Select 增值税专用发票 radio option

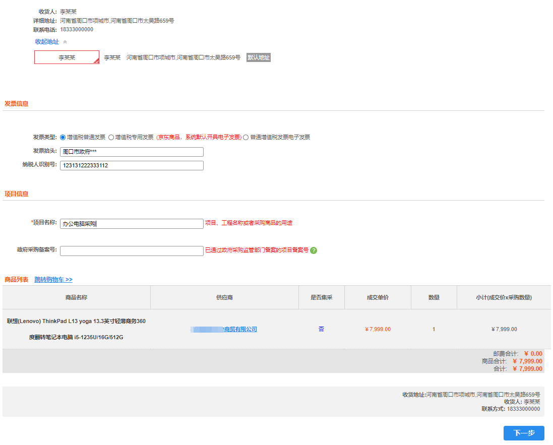click(111, 137)
